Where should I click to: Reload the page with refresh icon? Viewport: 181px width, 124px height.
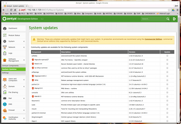[11, 10]
